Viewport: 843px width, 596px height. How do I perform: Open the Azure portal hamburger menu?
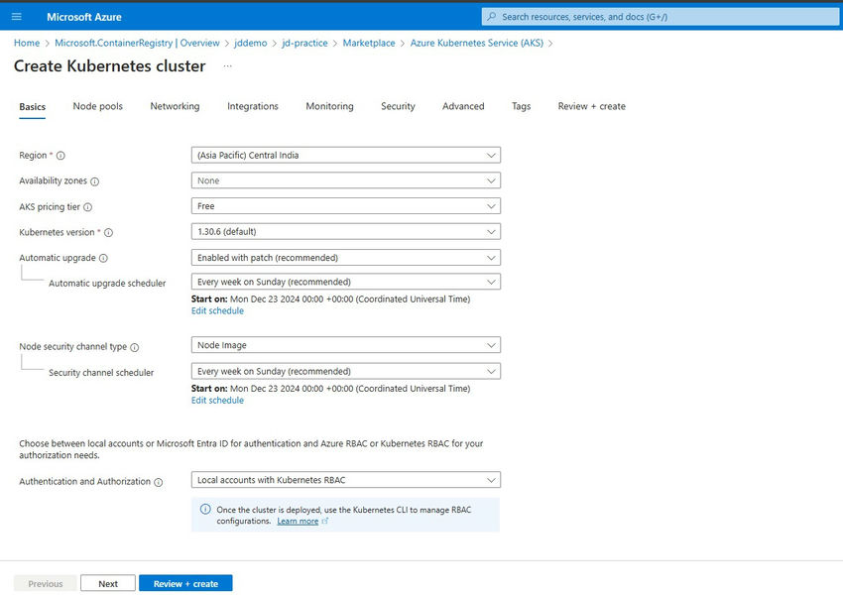click(x=16, y=16)
